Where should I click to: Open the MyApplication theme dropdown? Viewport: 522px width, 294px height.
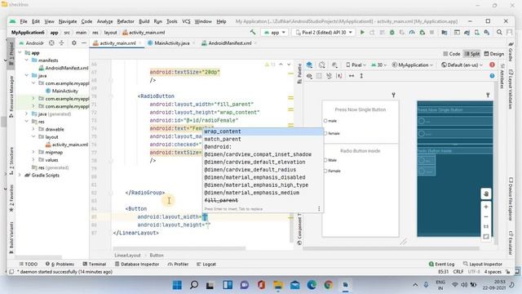pyautogui.click(x=412, y=65)
